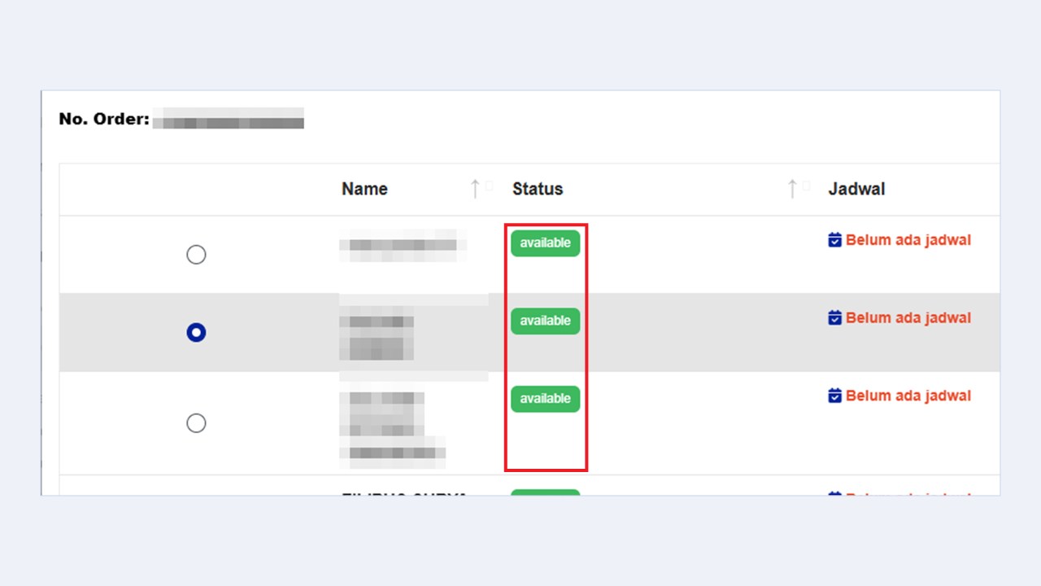Click the 'available' badge in the first row
The width and height of the screenshot is (1041, 586).
(545, 243)
